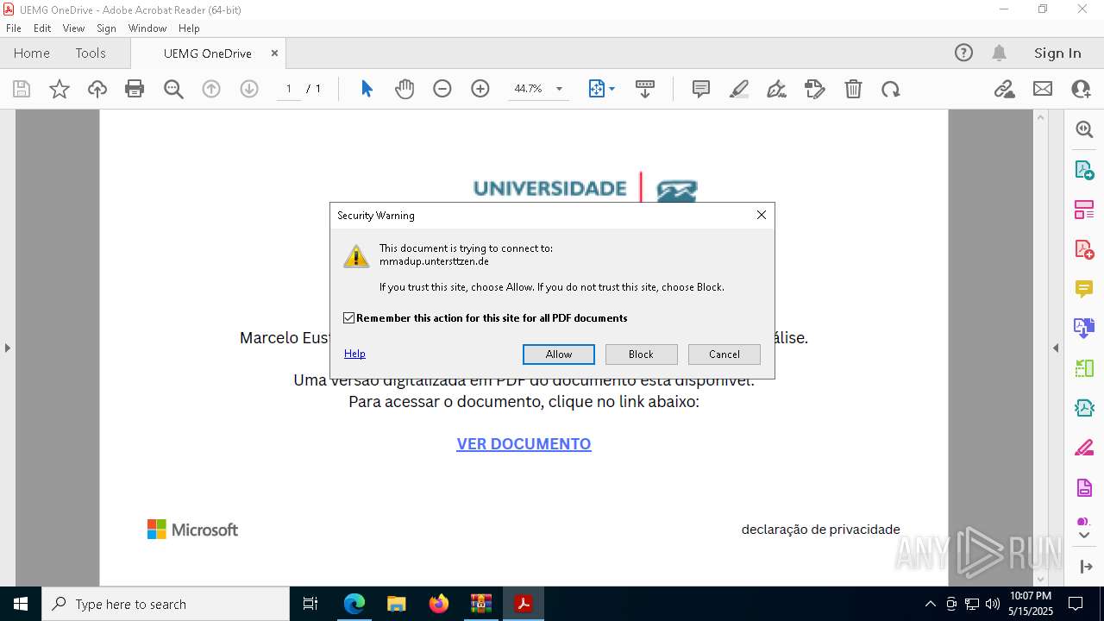Viewport: 1104px width, 621px height.
Task: Zoom out with the minus icon
Action: [442, 89]
